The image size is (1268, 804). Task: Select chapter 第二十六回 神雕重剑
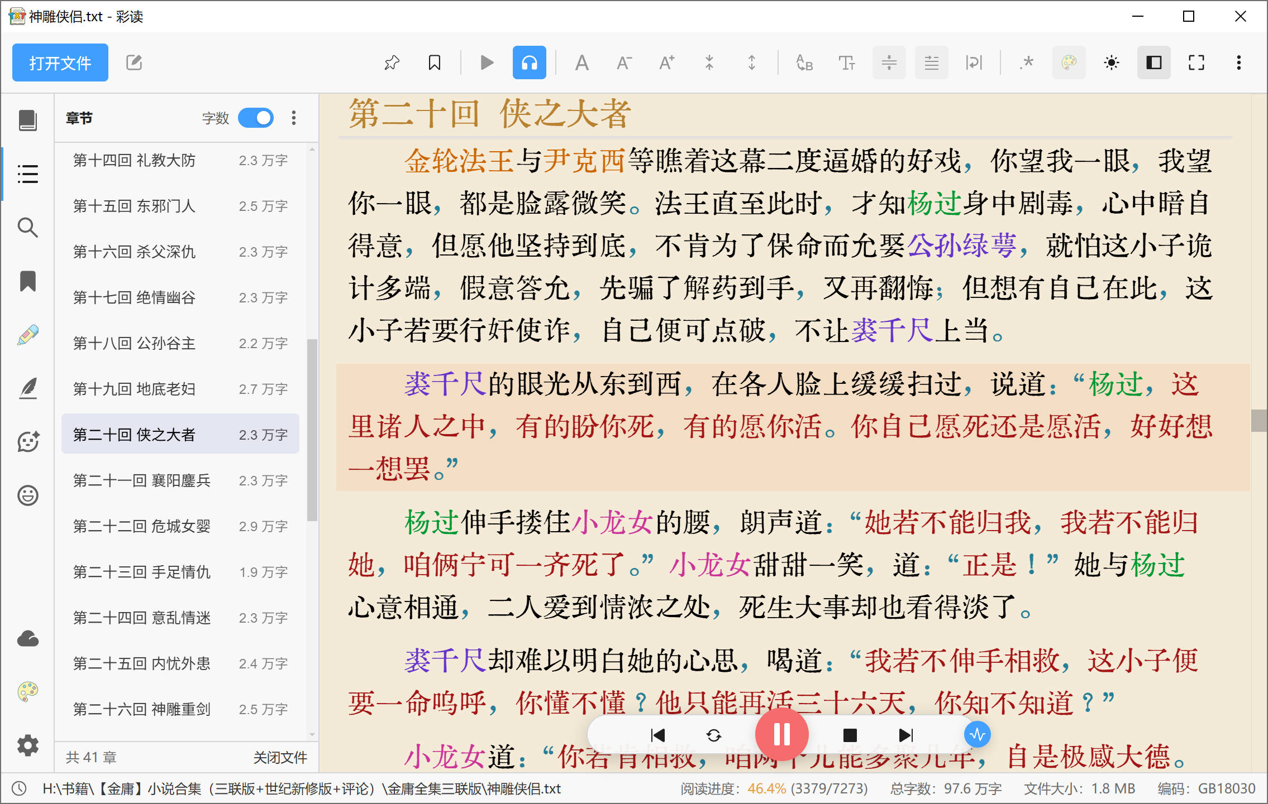point(180,709)
